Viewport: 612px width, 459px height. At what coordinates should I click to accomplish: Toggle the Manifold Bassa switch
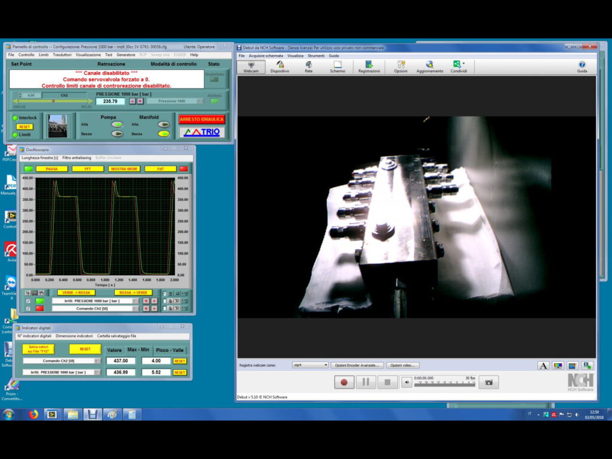pyautogui.click(x=163, y=134)
